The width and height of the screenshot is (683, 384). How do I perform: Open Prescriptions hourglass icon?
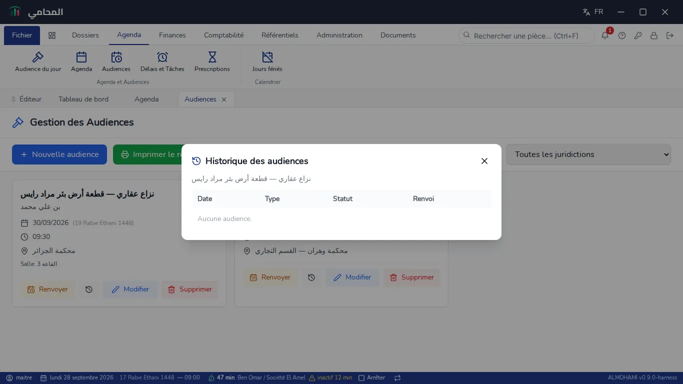(212, 61)
